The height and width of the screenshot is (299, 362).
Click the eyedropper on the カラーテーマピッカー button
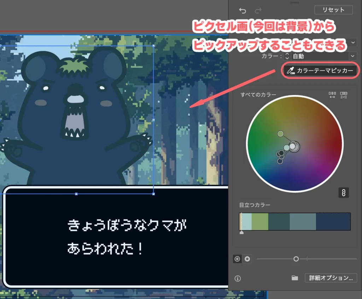[291, 70]
